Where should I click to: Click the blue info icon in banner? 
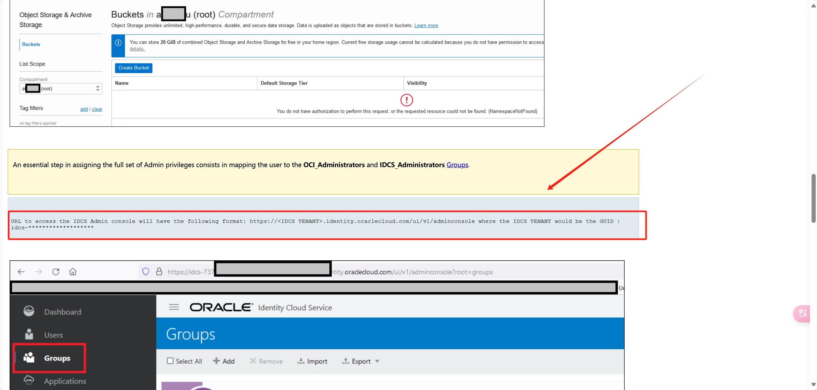[x=118, y=43]
